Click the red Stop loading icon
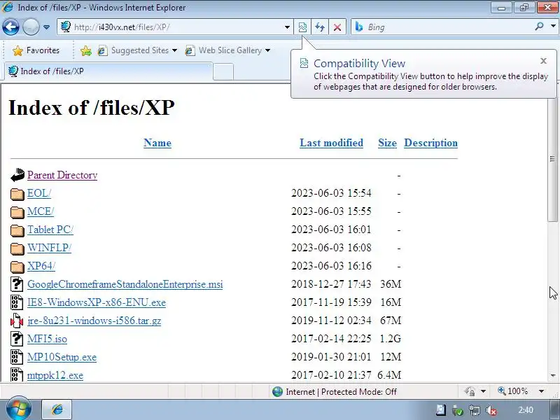 [x=337, y=27]
